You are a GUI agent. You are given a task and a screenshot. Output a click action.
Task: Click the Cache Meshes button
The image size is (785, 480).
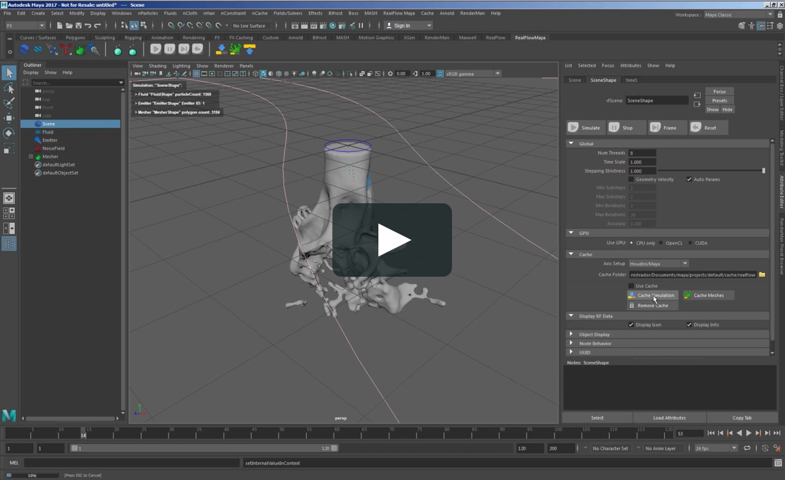pos(708,295)
